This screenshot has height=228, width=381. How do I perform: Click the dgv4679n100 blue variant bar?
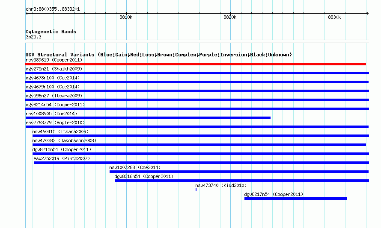(197, 91)
